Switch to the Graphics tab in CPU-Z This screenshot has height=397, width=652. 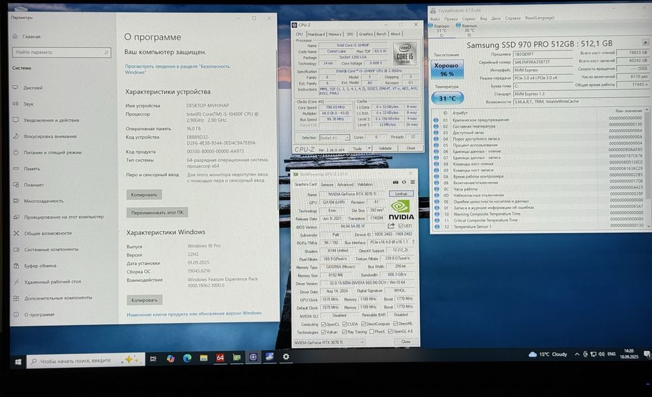tap(366, 34)
